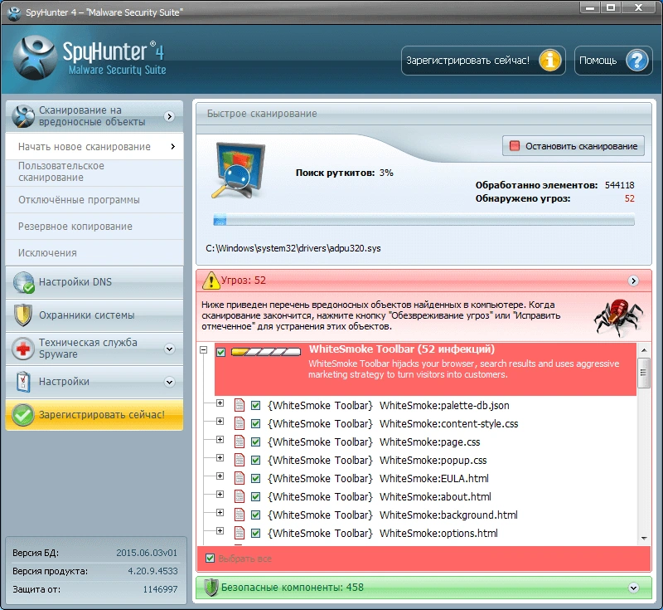Click the Помощь button
The height and width of the screenshot is (610, 663).
click(x=613, y=61)
